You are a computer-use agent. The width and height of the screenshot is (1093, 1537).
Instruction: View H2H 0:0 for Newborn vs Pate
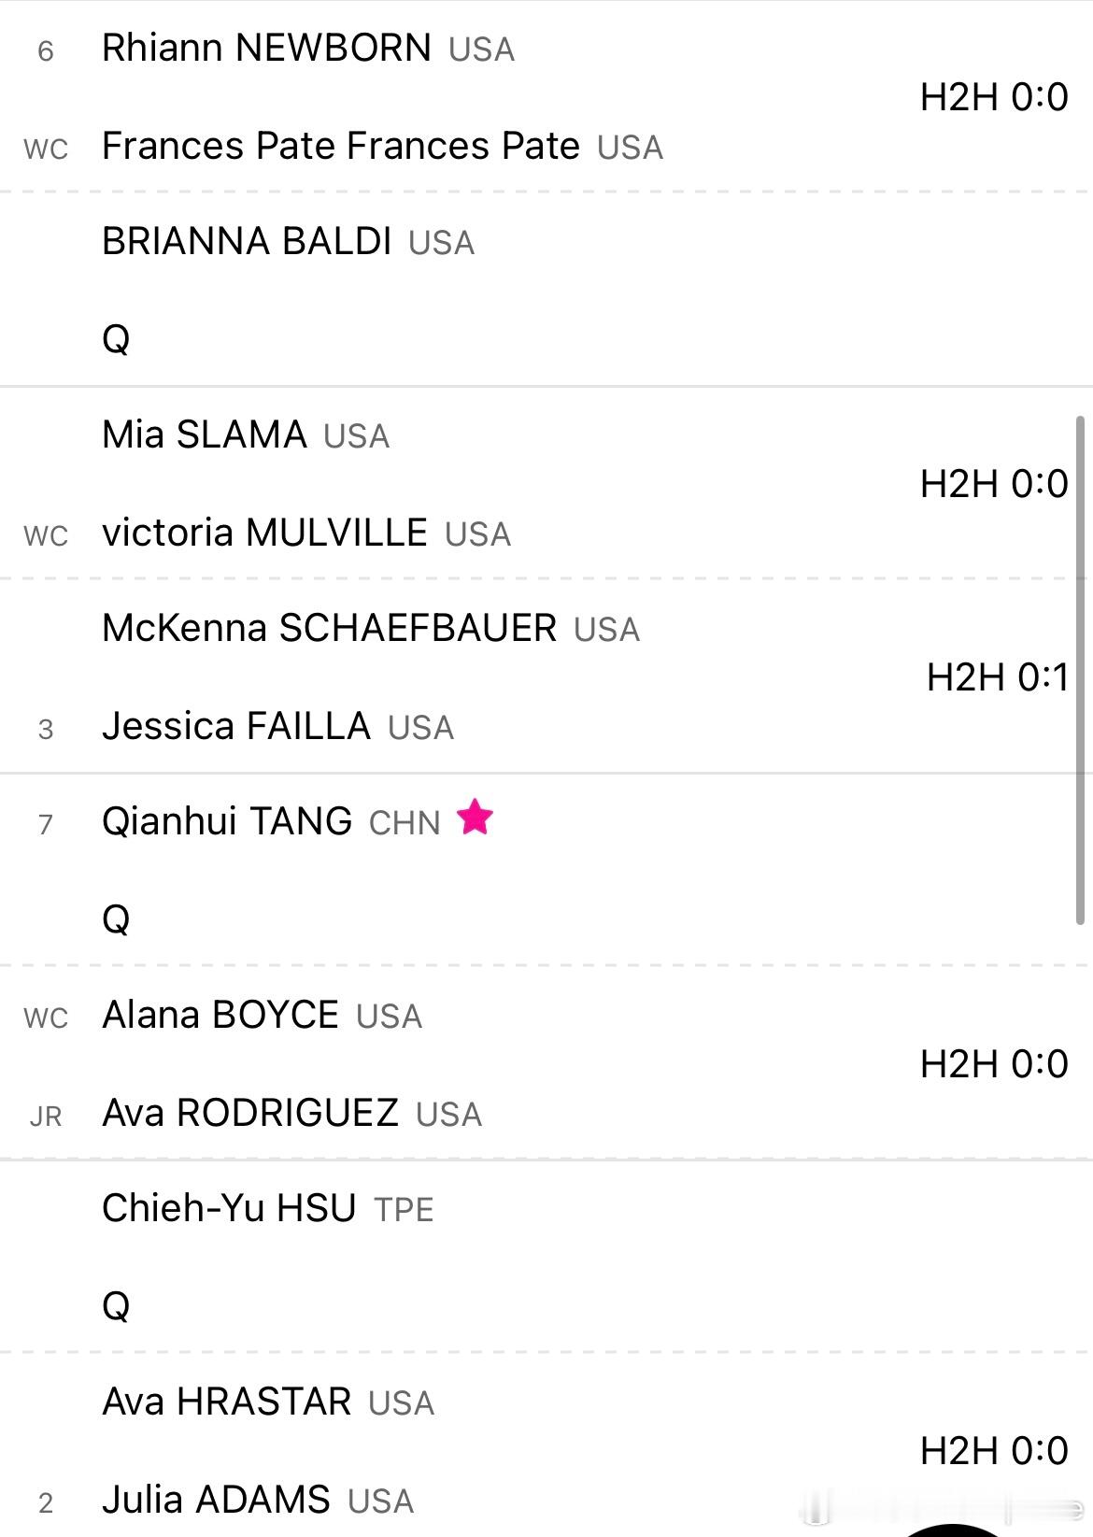[994, 97]
